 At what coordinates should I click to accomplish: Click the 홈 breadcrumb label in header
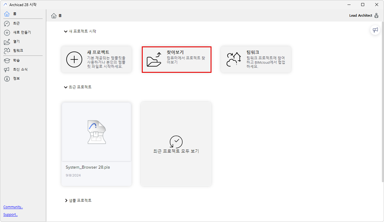coord(60,15)
